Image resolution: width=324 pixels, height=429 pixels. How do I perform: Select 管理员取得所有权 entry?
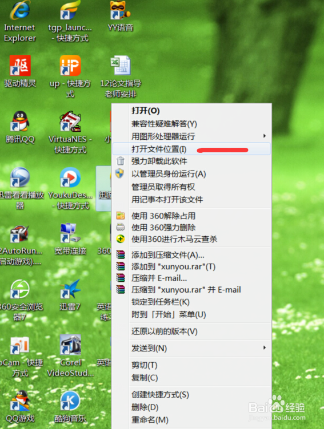[191, 187]
